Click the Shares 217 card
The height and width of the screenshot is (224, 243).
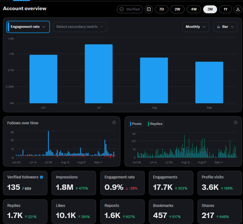coord(220,211)
